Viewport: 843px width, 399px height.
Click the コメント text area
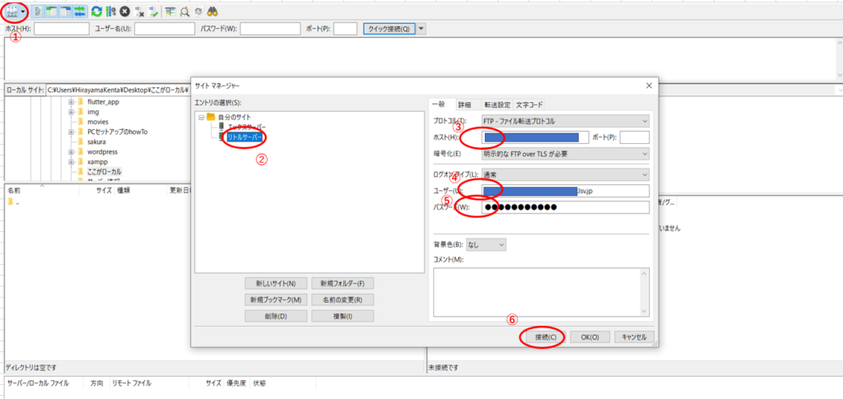(x=542, y=291)
